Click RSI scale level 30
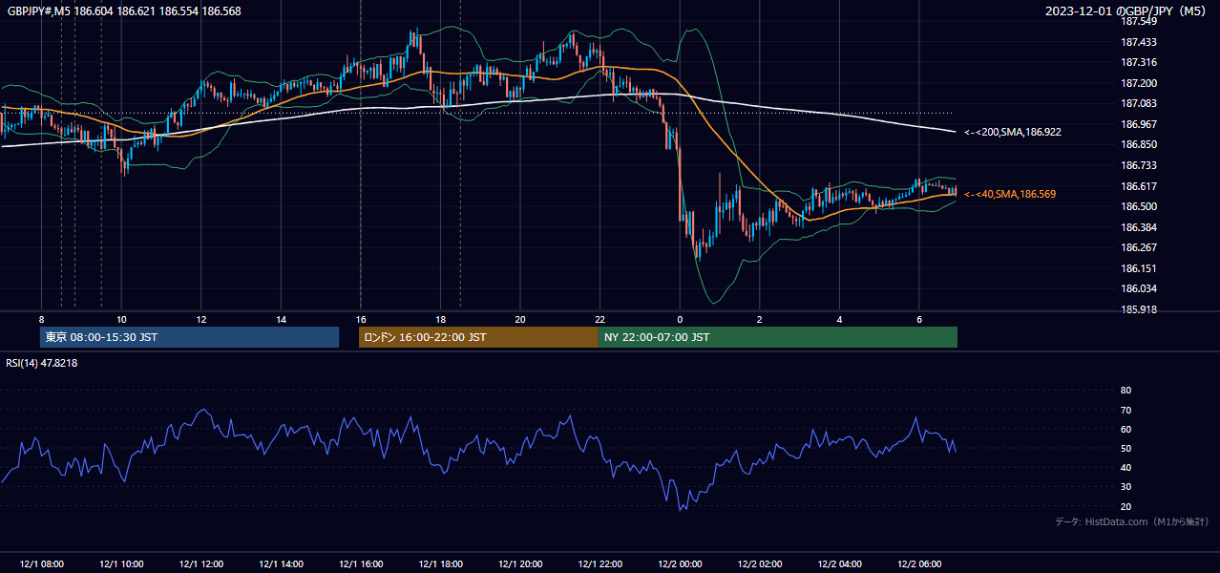Image resolution: width=1220 pixels, height=573 pixels. point(1125,487)
